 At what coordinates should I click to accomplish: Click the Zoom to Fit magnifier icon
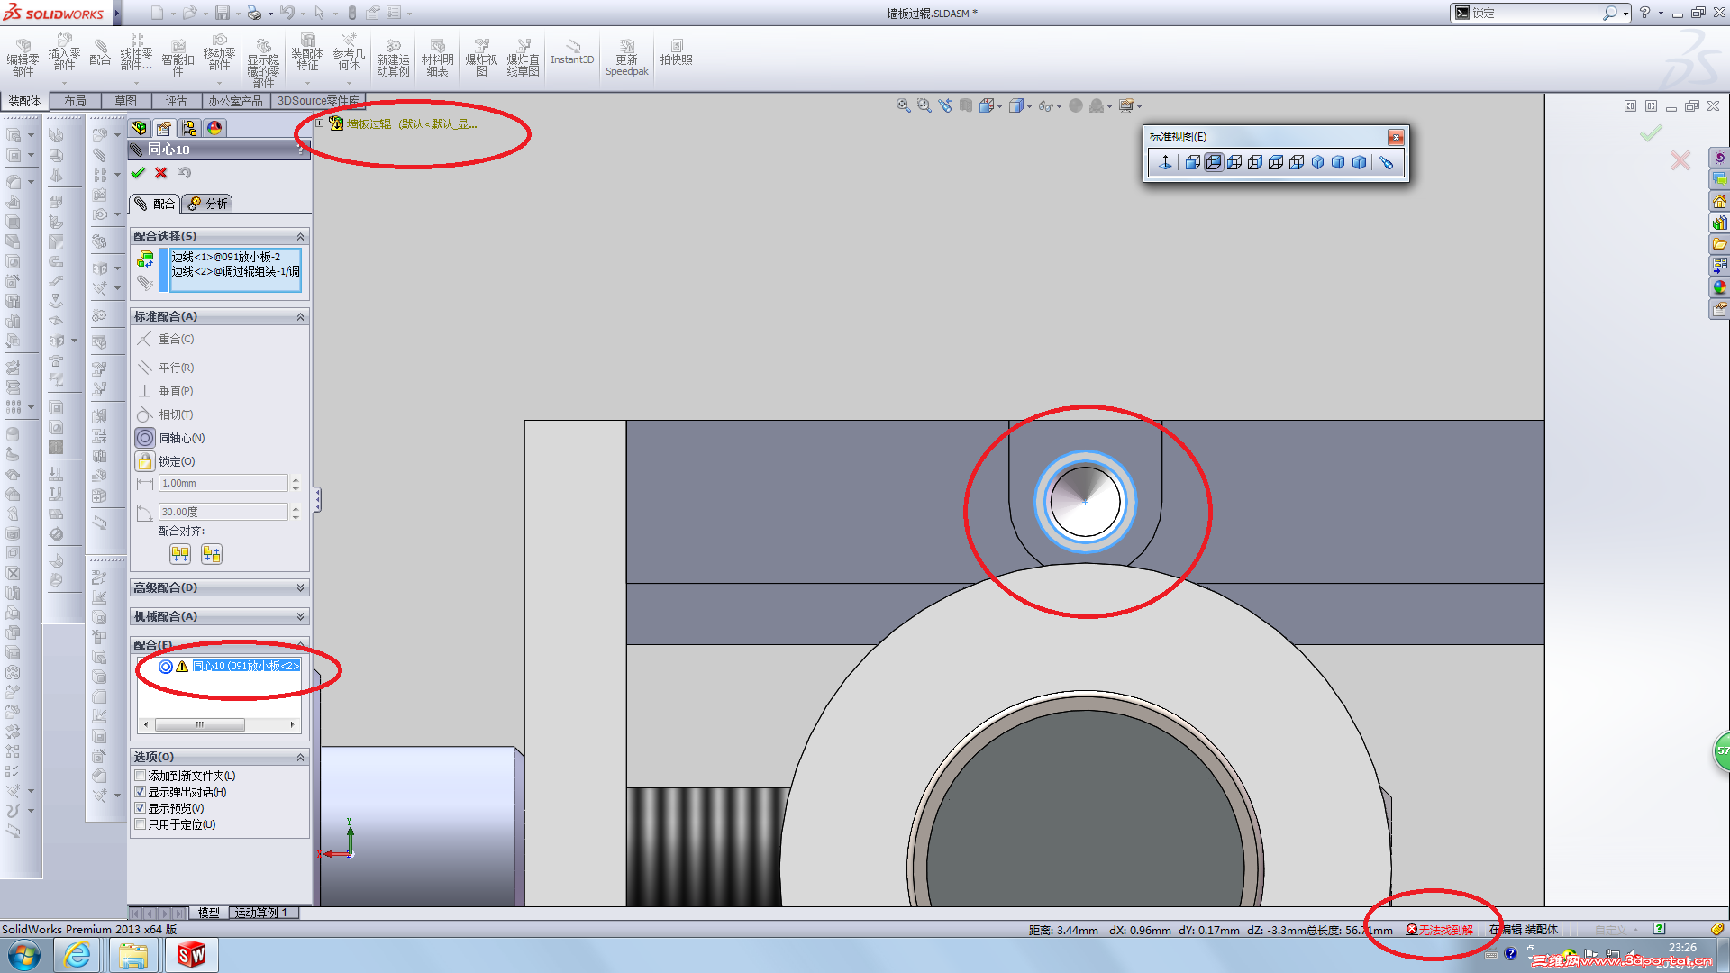click(x=903, y=105)
